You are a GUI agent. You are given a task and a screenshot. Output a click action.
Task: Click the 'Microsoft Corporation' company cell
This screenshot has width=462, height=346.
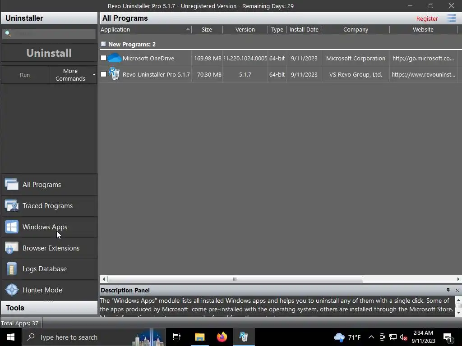pyautogui.click(x=356, y=58)
